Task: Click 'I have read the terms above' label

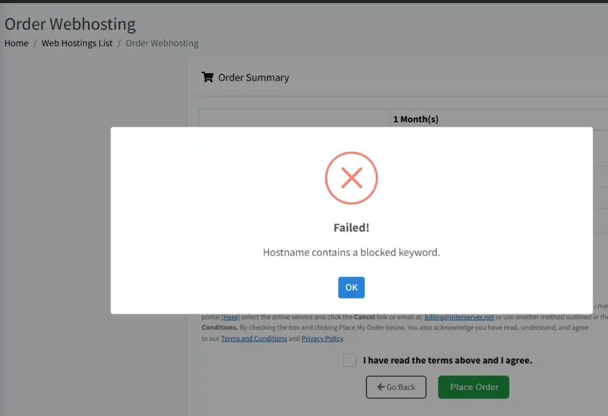Action: [x=448, y=360]
